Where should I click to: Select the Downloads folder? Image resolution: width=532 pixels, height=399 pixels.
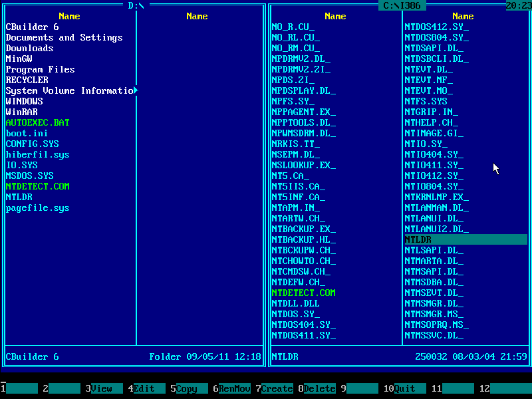tap(29, 48)
